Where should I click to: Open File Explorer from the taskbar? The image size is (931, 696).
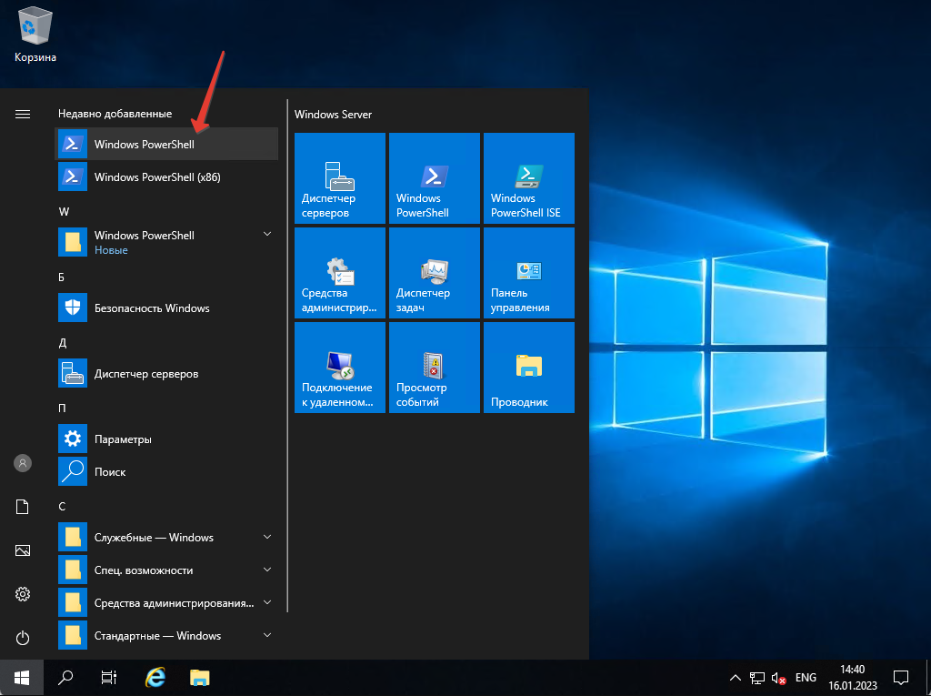tap(199, 678)
